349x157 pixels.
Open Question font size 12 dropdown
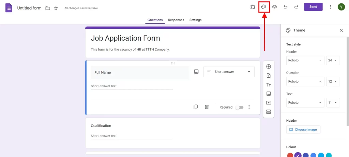tap(333, 81)
